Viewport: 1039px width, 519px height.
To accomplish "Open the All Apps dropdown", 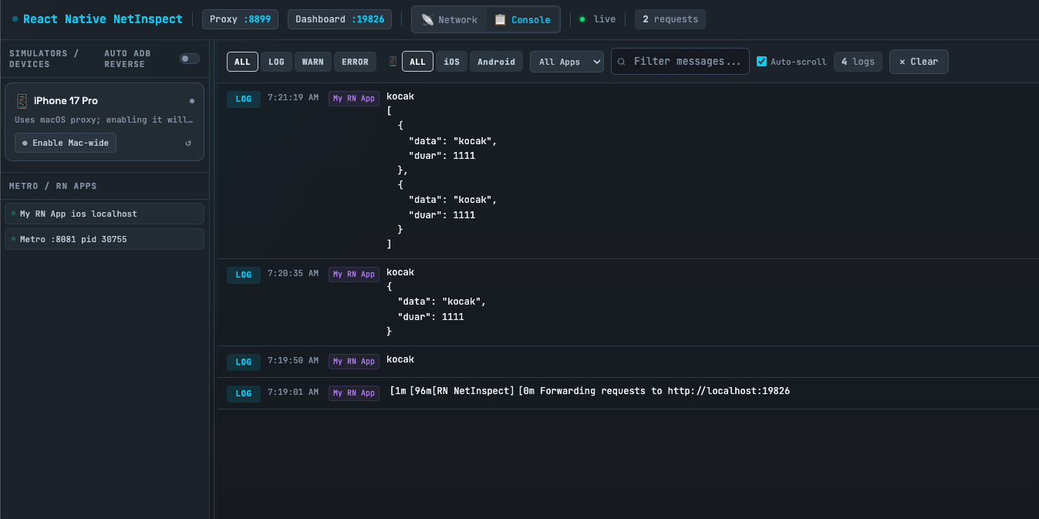I will [567, 62].
